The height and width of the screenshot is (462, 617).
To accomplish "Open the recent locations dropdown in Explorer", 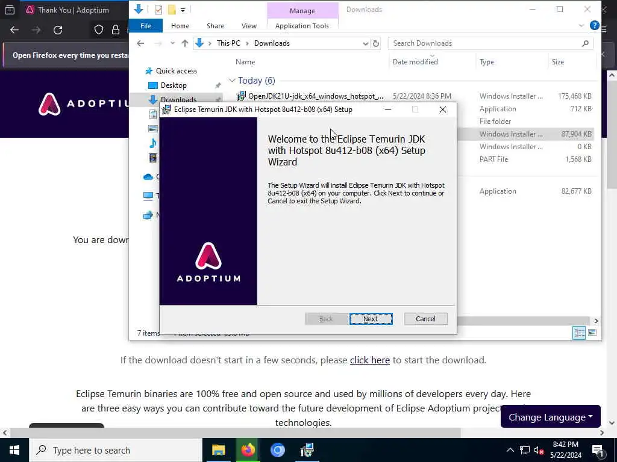I will (172, 43).
